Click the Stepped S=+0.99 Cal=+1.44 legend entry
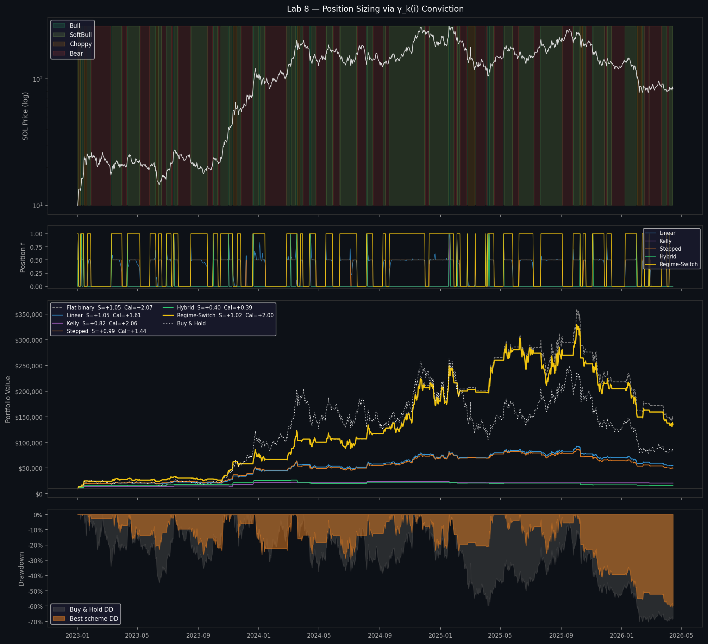708x644 pixels. pos(99,331)
